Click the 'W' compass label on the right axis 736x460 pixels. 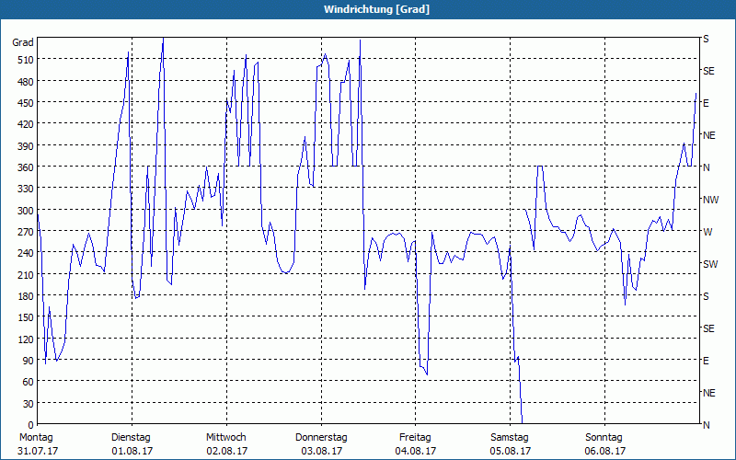[707, 232]
